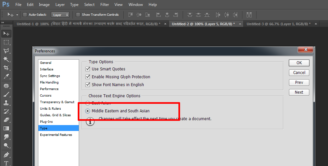328x166 pixels.
Task: Open the Filter menu
Action: tap(105, 4)
